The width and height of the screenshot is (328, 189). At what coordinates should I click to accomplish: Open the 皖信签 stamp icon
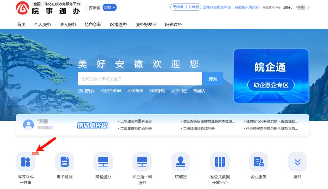coord(181,162)
